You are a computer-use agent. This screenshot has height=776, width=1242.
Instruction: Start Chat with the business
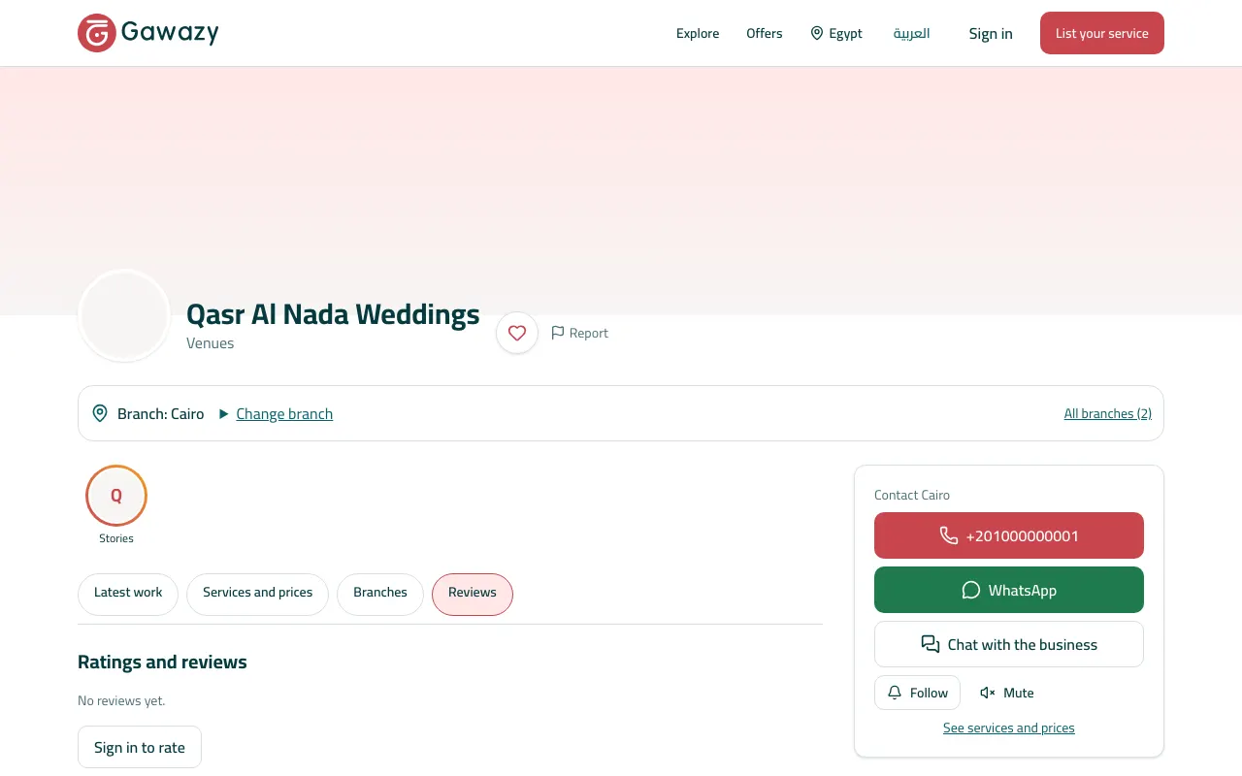(x=1009, y=644)
